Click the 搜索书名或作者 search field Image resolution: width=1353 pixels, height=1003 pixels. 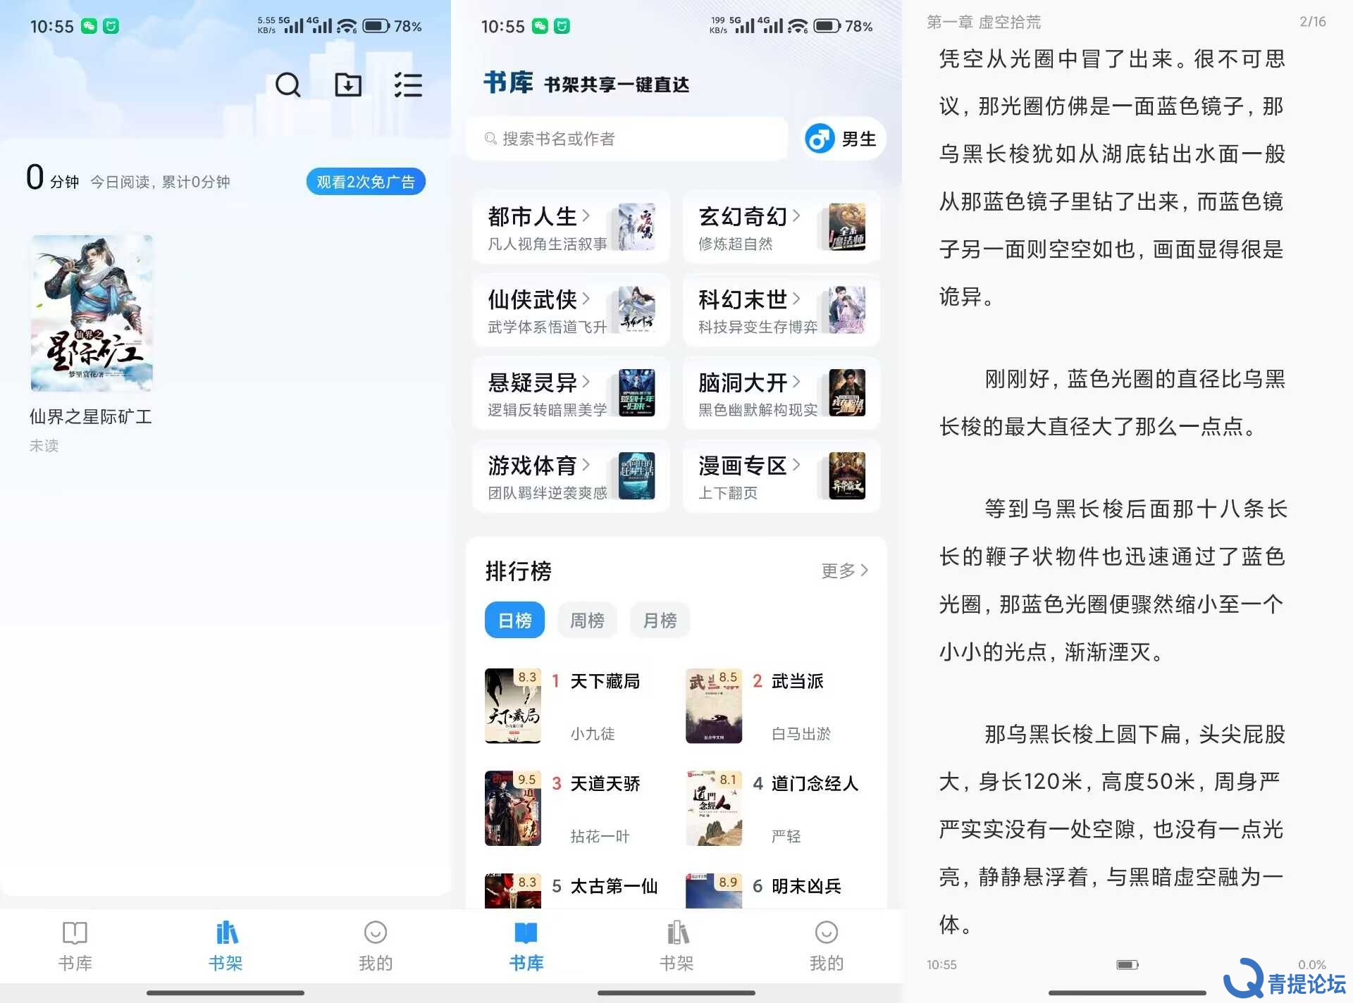[627, 139]
